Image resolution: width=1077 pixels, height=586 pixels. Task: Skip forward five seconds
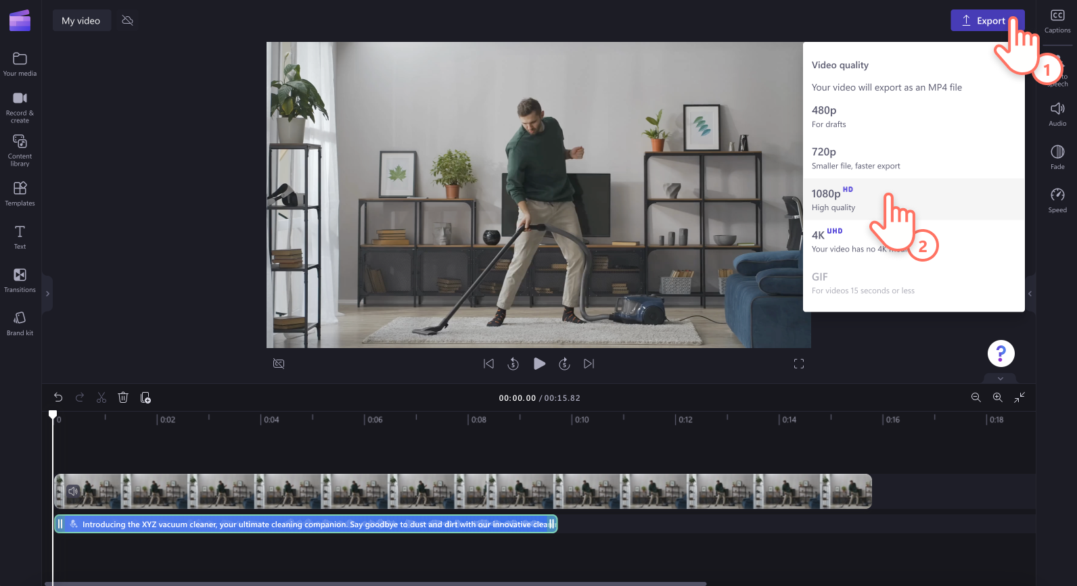564,364
